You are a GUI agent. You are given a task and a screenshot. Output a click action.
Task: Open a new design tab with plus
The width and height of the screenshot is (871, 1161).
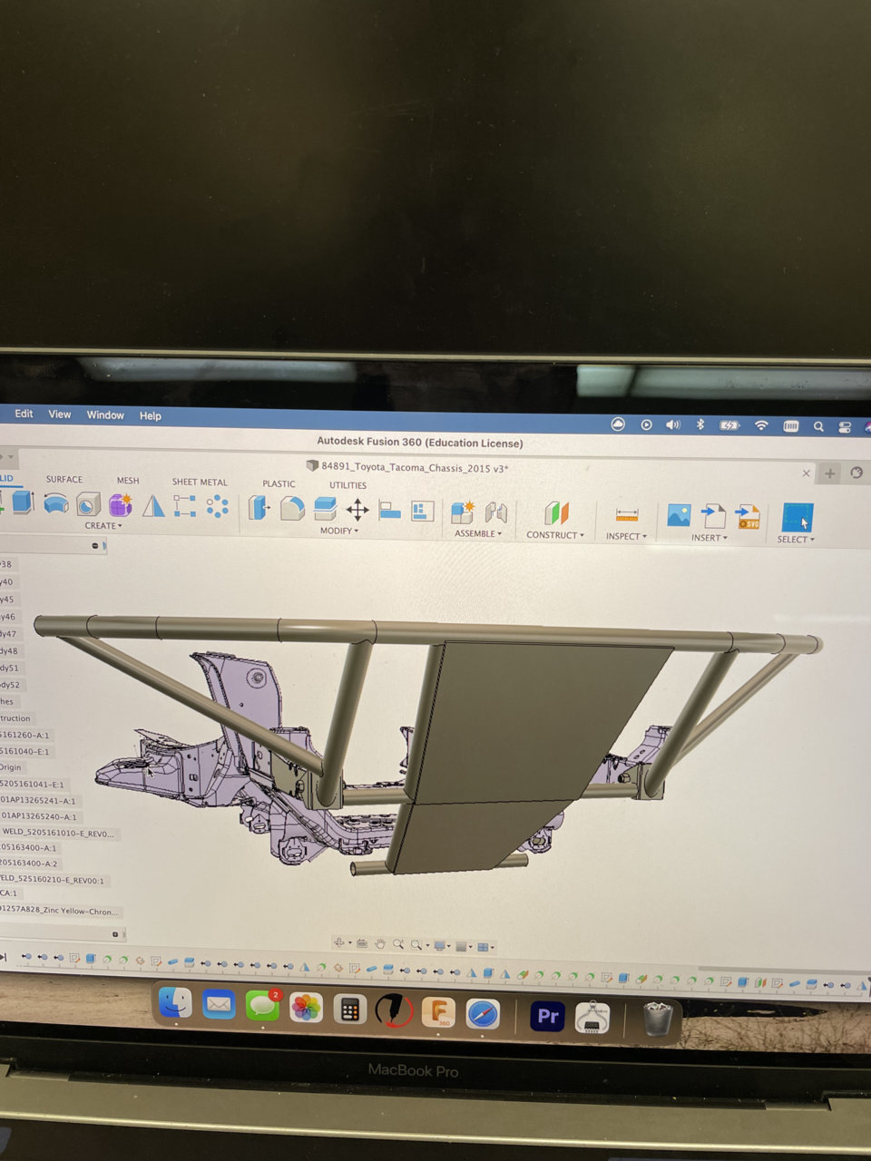pyautogui.click(x=830, y=473)
